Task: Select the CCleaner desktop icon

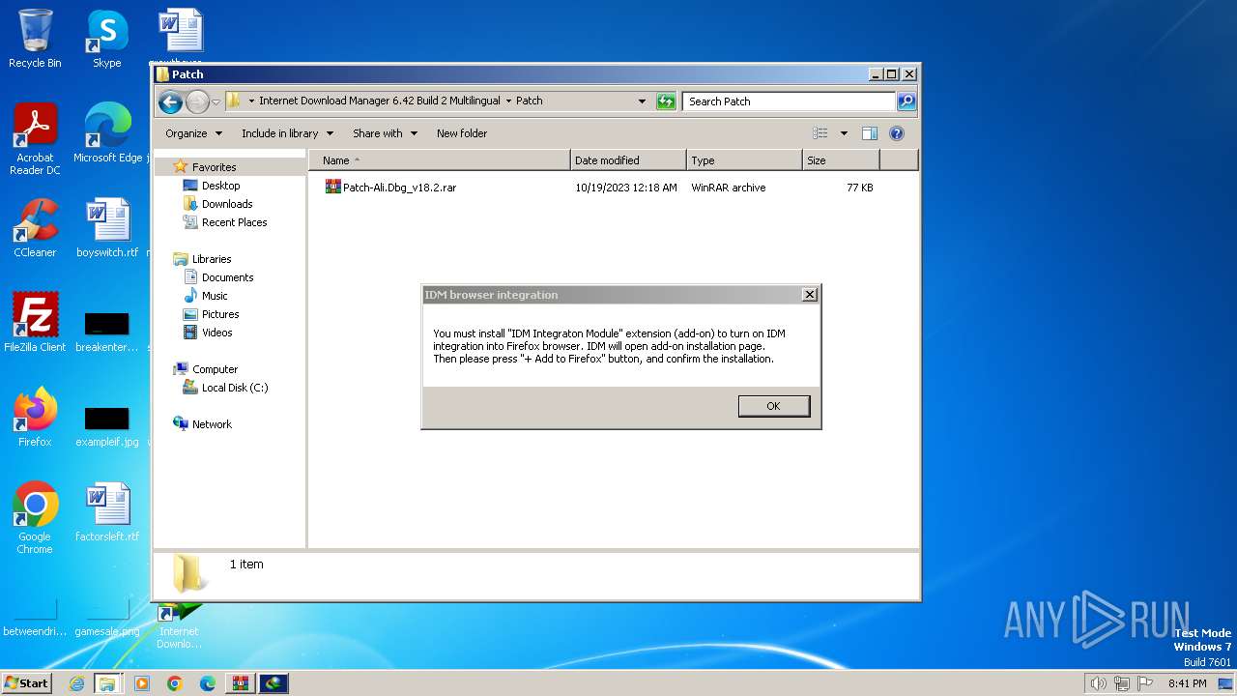Action: pyautogui.click(x=35, y=228)
